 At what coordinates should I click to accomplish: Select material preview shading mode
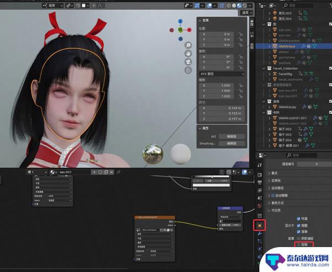(239, 6)
